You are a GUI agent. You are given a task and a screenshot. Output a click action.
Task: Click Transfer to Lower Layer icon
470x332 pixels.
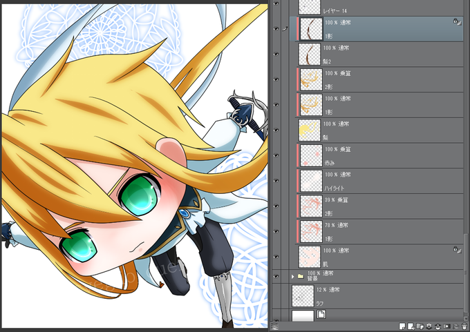point(429,326)
